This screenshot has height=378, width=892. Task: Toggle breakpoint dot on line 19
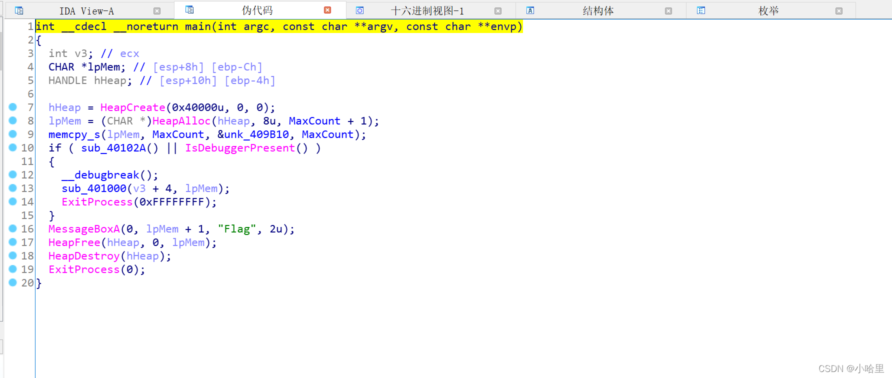(x=13, y=269)
